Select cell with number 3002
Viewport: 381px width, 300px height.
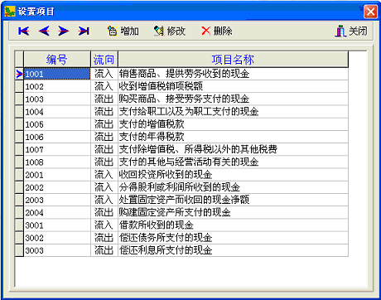tap(57, 238)
